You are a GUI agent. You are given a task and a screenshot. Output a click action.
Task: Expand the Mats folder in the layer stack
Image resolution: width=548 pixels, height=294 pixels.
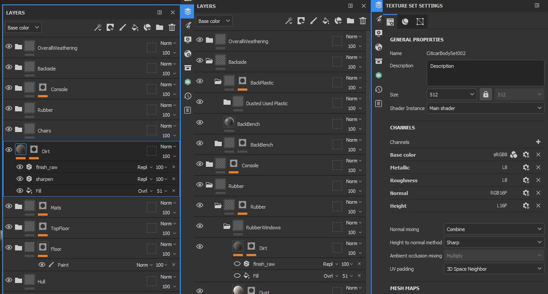[19, 206]
